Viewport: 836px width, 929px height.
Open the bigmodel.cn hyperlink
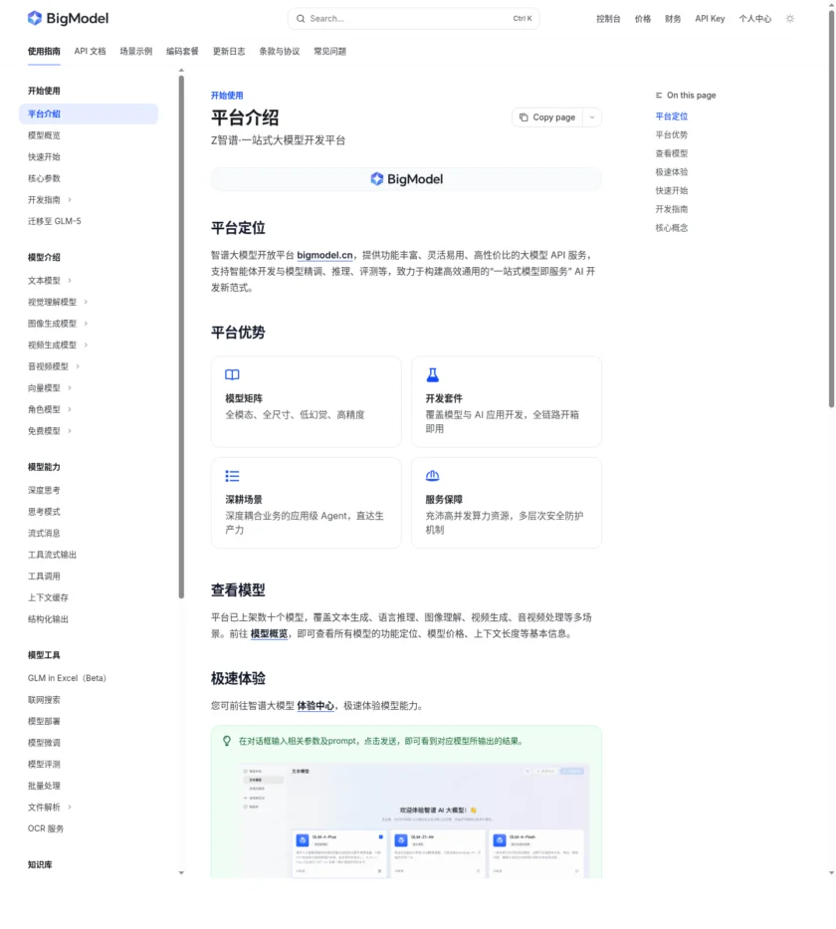(324, 255)
